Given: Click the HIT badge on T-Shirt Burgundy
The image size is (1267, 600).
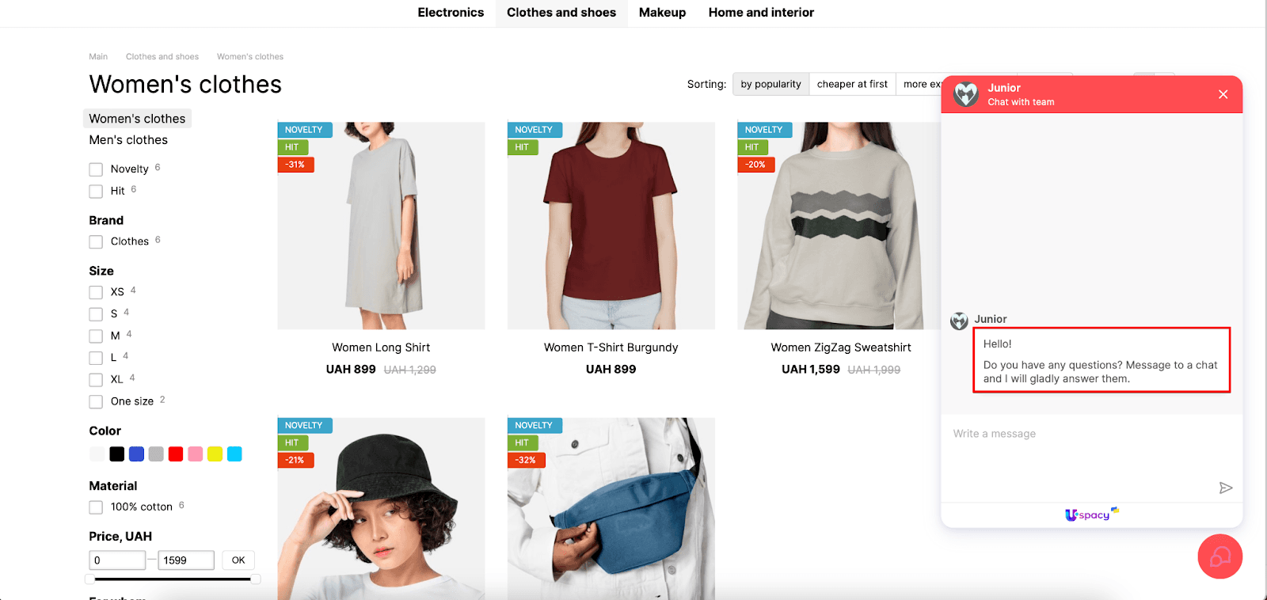Looking at the screenshot, I should pyautogui.click(x=522, y=147).
